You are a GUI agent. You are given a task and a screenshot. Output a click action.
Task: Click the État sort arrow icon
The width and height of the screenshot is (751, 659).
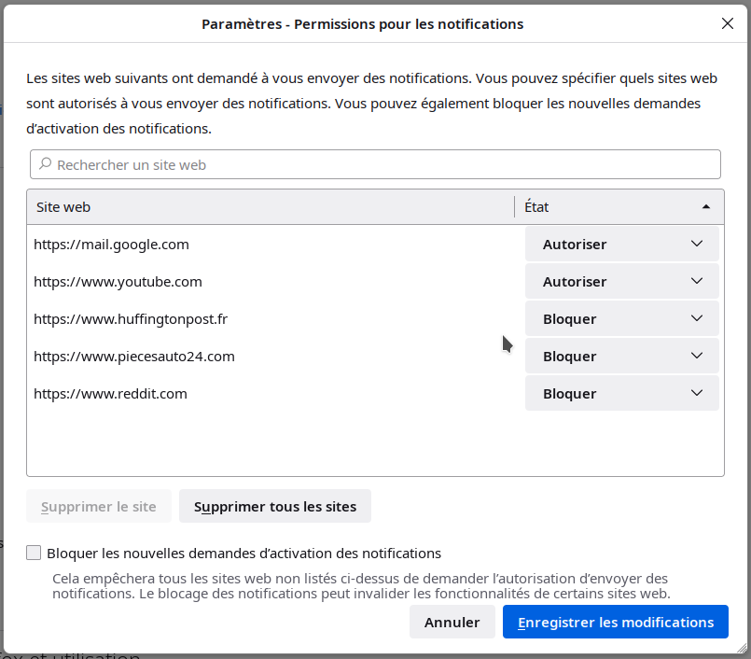[x=705, y=207]
